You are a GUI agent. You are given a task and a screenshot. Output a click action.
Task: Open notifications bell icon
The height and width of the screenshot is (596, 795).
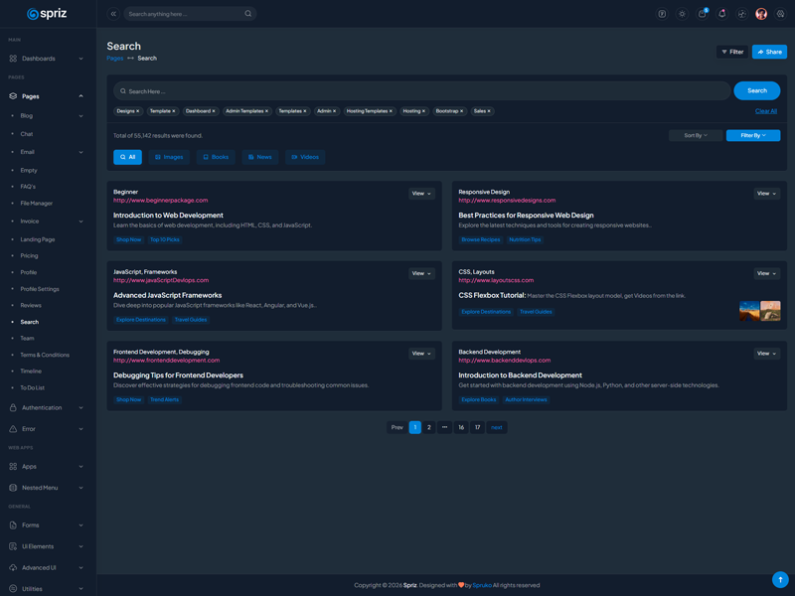[721, 14]
